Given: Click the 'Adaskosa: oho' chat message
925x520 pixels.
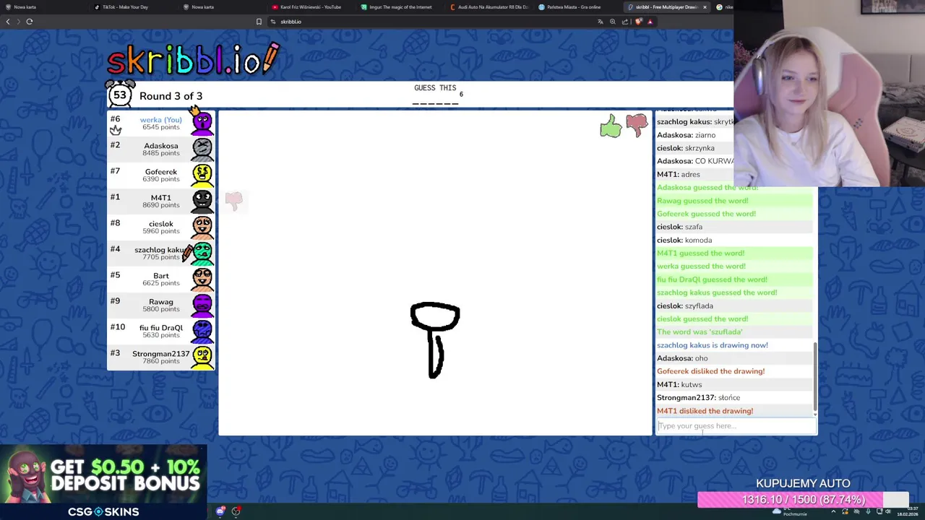Looking at the screenshot, I should (682, 358).
